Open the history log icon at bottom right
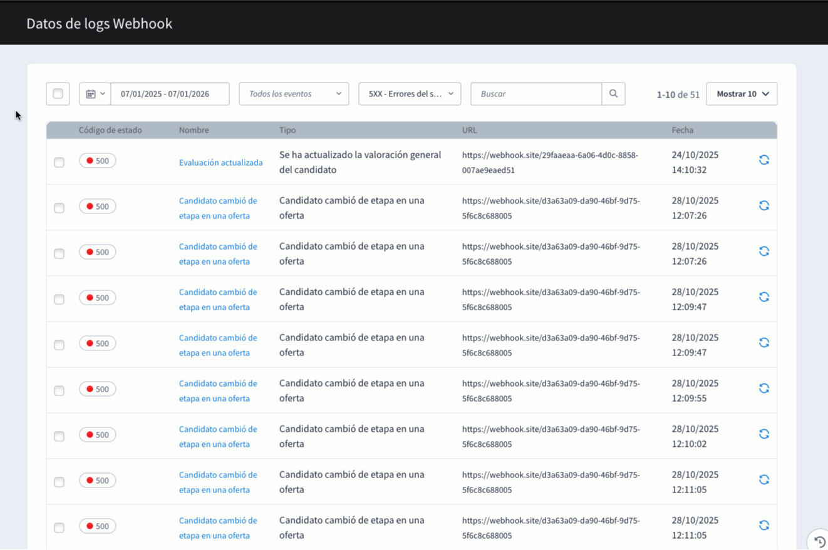828x550 pixels. pos(819,540)
